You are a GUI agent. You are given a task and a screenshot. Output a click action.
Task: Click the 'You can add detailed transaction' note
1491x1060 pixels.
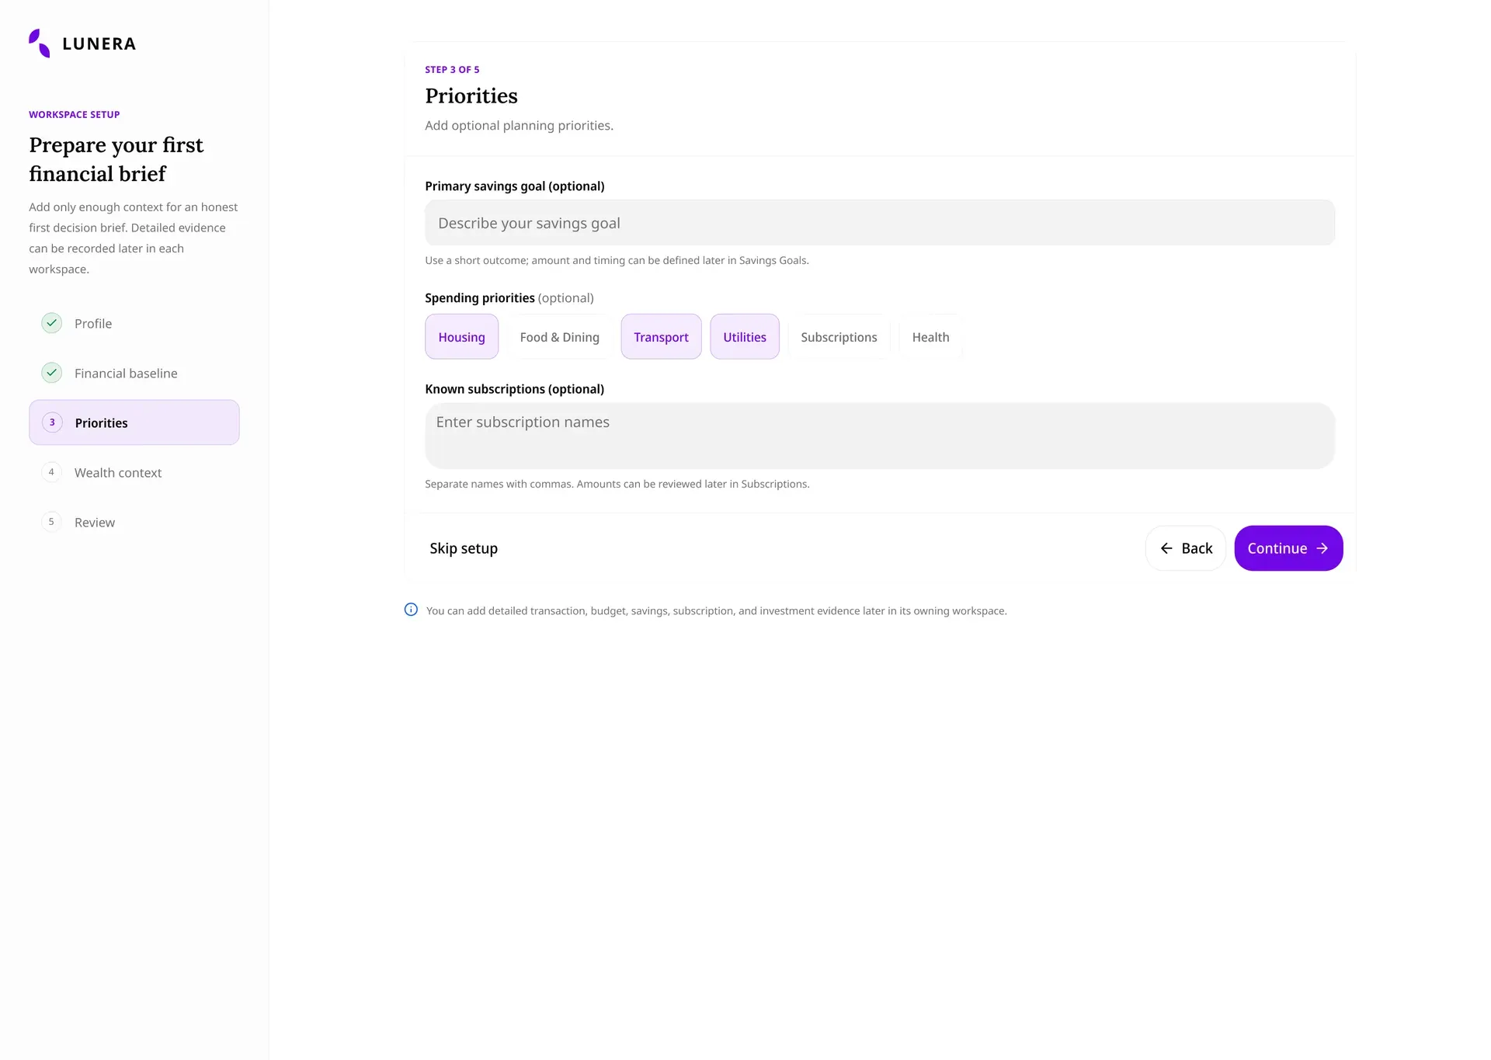point(717,611)
